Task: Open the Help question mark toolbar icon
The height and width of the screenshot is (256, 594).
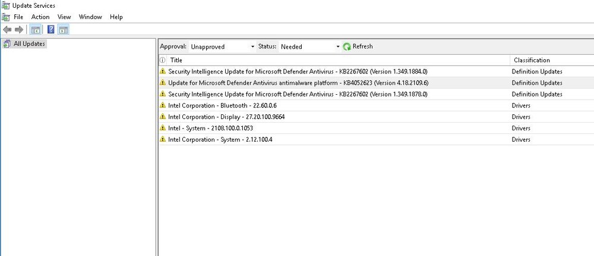Action: (50, 30)
